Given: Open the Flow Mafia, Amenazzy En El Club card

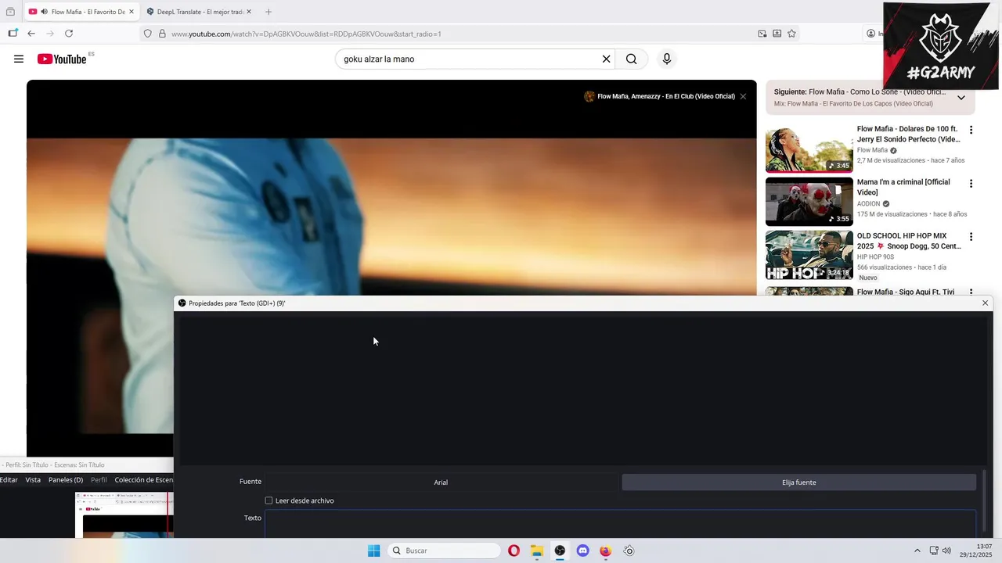Looking at the screenshot, I should (x=659, y=96).
